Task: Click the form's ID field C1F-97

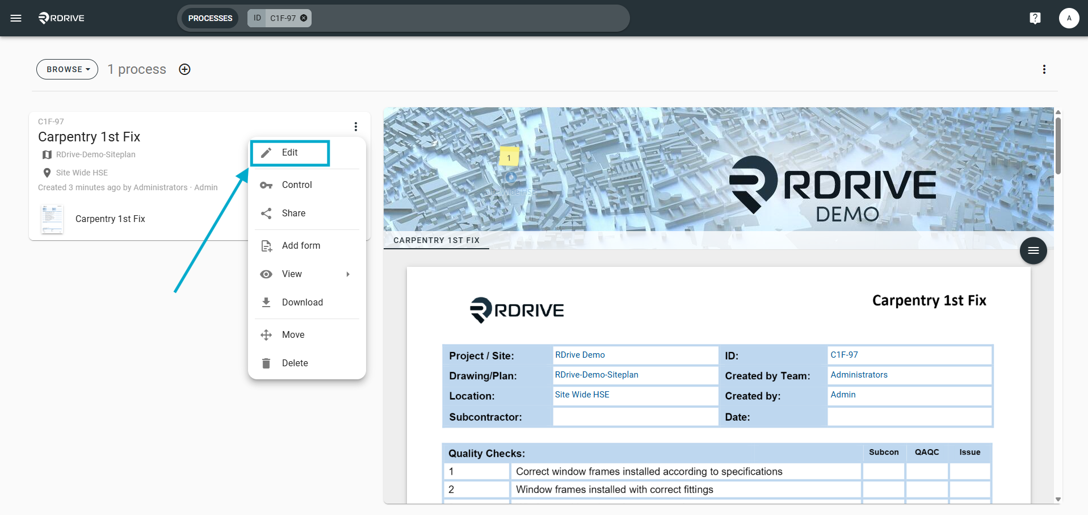Action: 909,355
